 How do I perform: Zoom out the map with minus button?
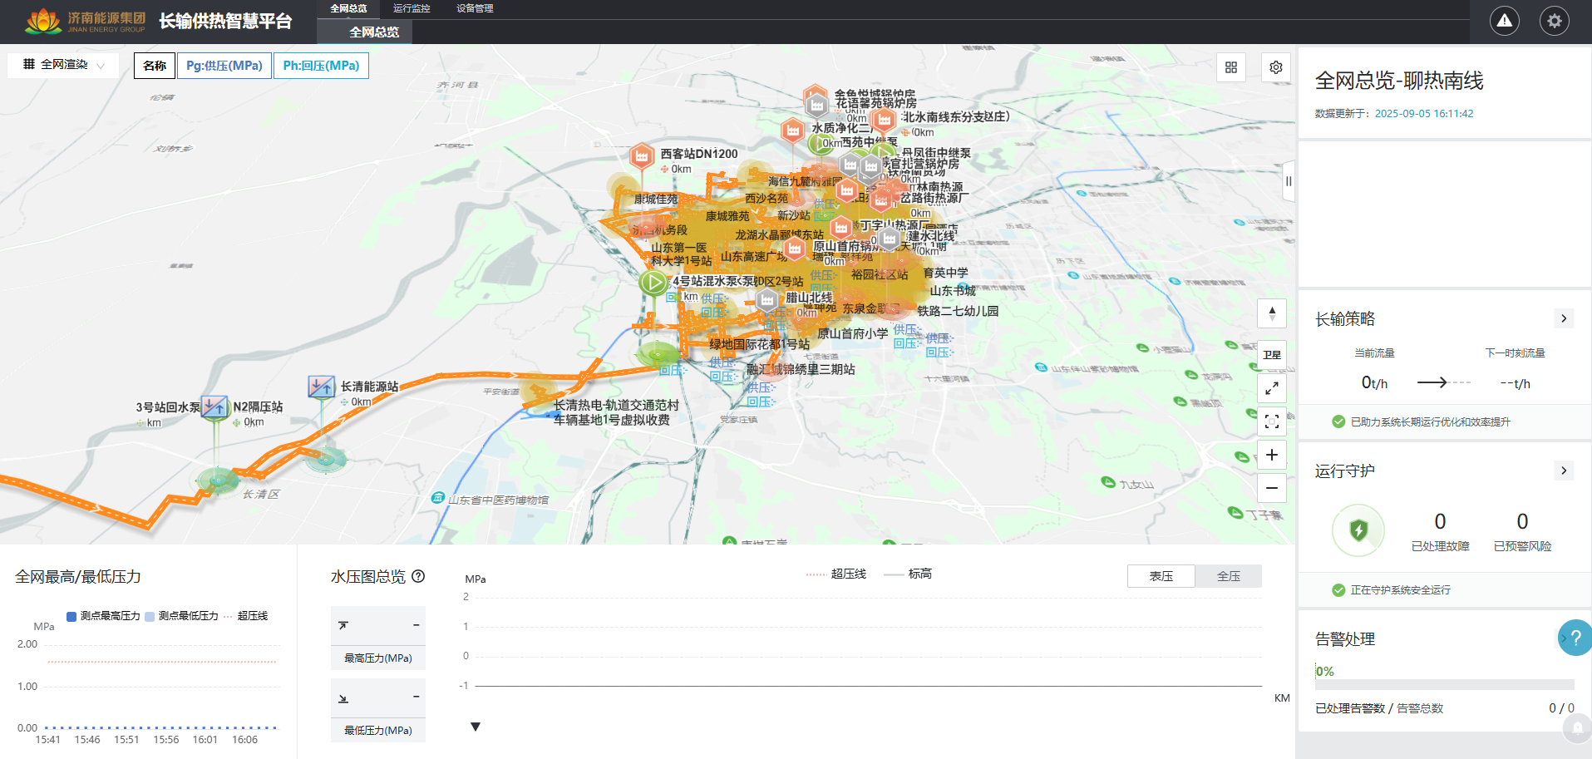click(1271, 488)
